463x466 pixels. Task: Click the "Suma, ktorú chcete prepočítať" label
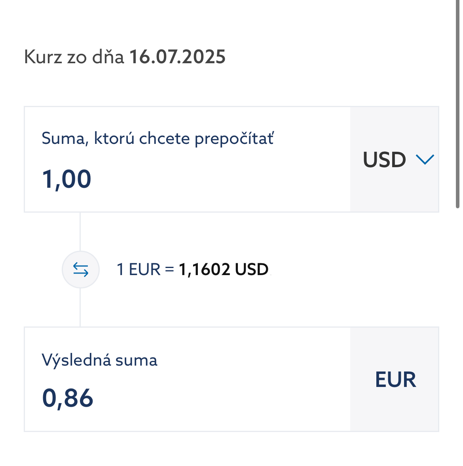[x=157, y=138]
